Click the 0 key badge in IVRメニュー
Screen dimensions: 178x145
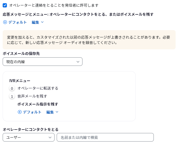tap(12, 88)
